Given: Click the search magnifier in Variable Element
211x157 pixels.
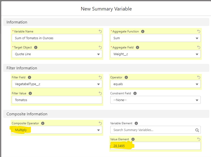Looking at the screenshot, I should (x=197, y=130).
